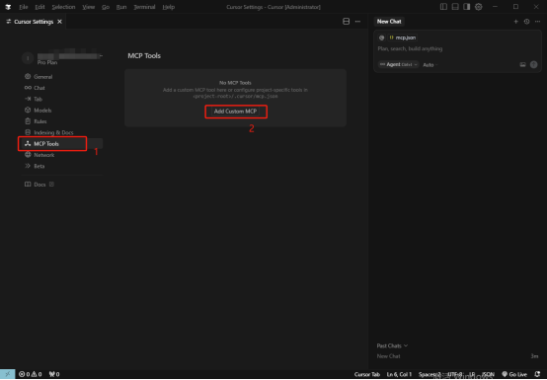The height and width of the screenshot is (380, 547).
Task: Click Cursor Tab in status bar
Action: coord(367,374)
